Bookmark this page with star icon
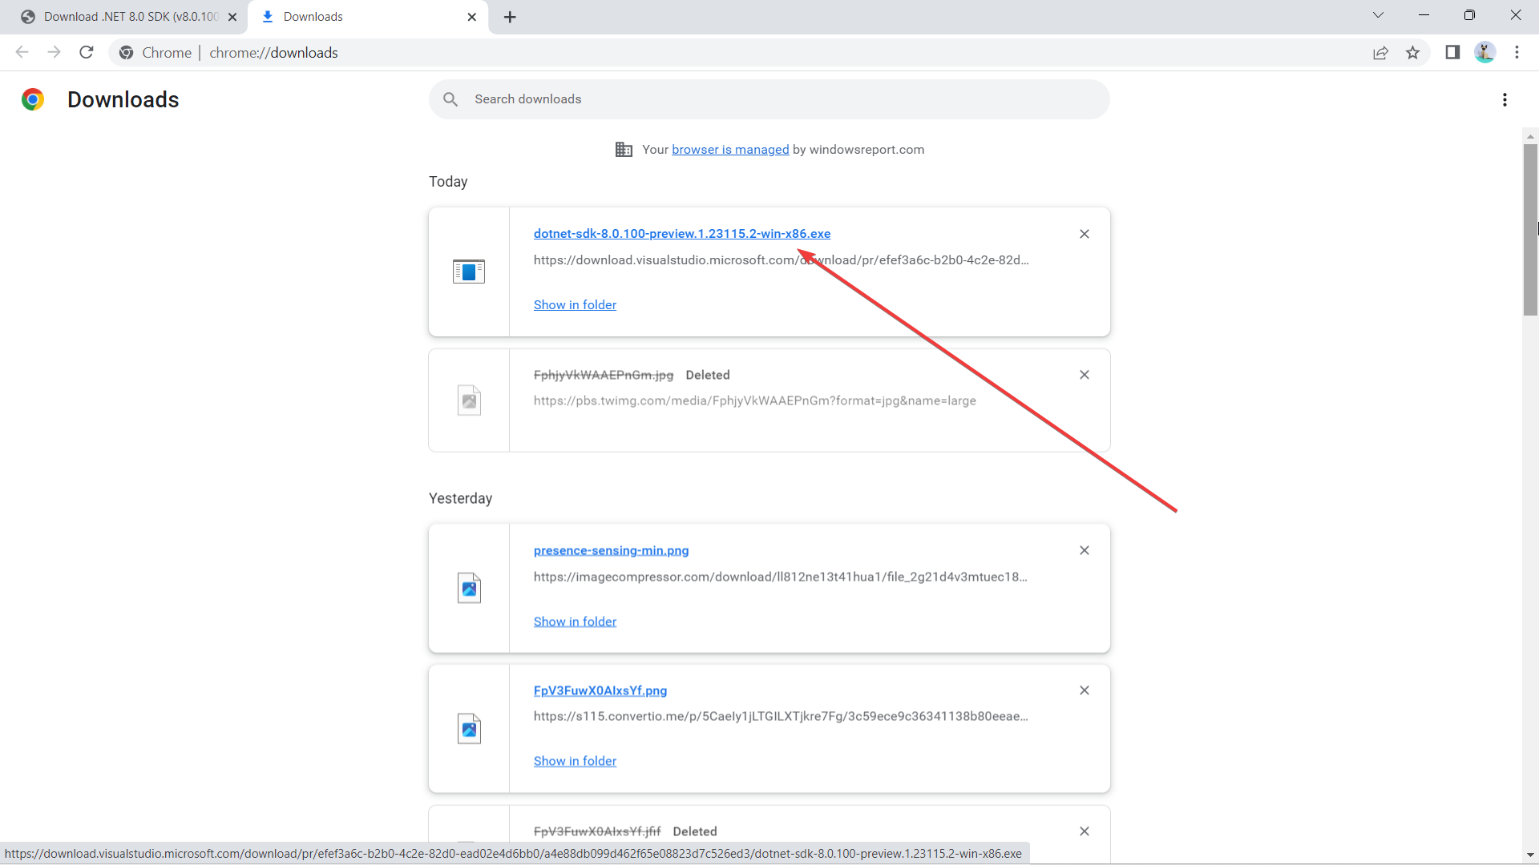Image resolution: width=1539 pixels, height=865 pixels. 1412,53
